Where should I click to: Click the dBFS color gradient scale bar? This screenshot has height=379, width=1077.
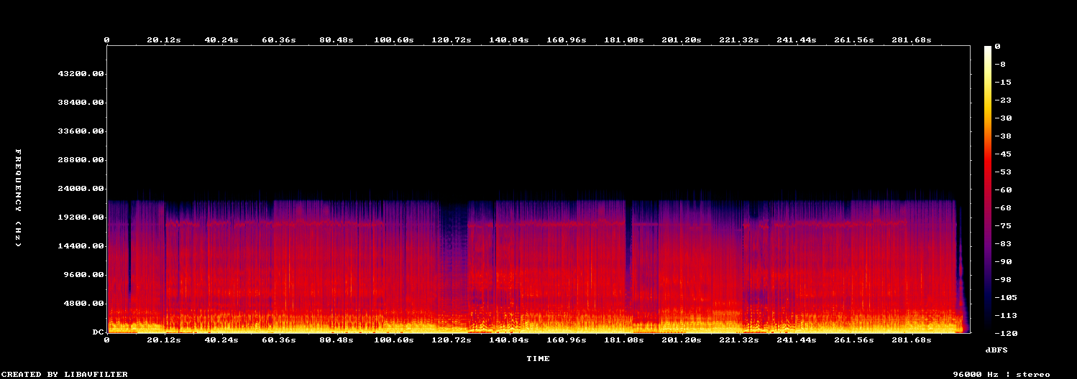point(989,189)
